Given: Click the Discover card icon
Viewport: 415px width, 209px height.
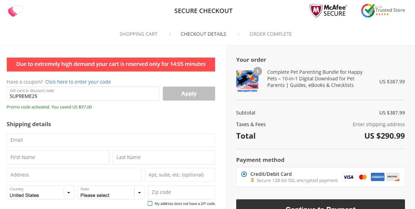Looking at the screenshot, I should pyautogui.click(x=392, y=177).
